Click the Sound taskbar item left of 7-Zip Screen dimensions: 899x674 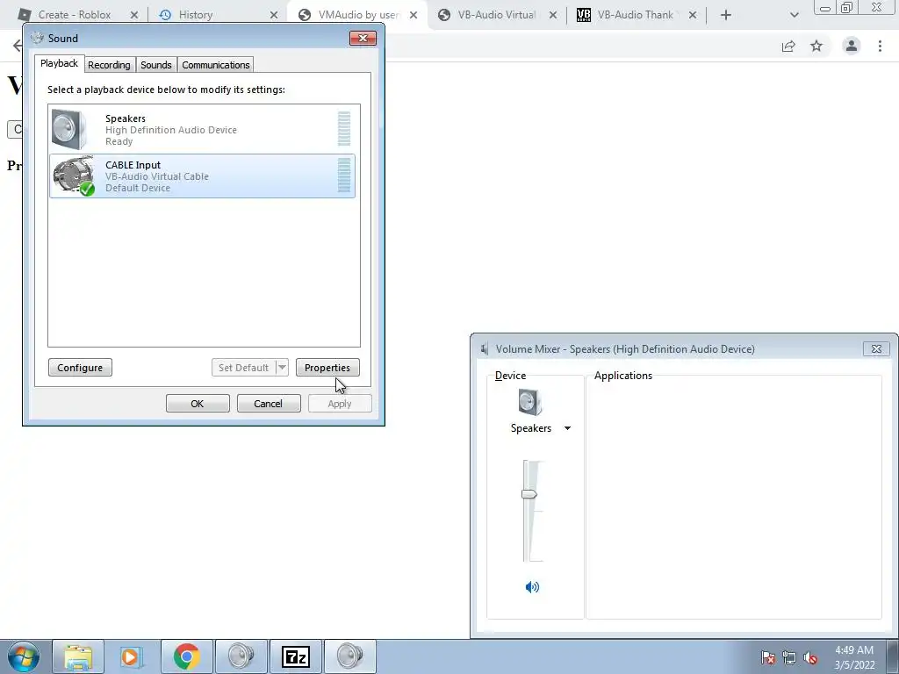(241, 656)
